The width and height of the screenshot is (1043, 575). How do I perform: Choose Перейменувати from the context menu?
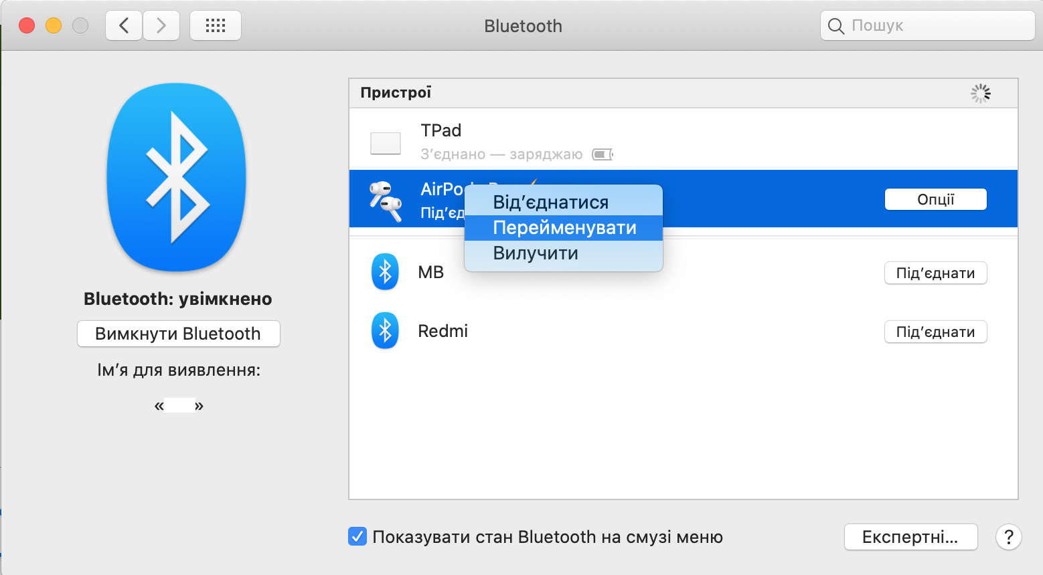[564, 227]
